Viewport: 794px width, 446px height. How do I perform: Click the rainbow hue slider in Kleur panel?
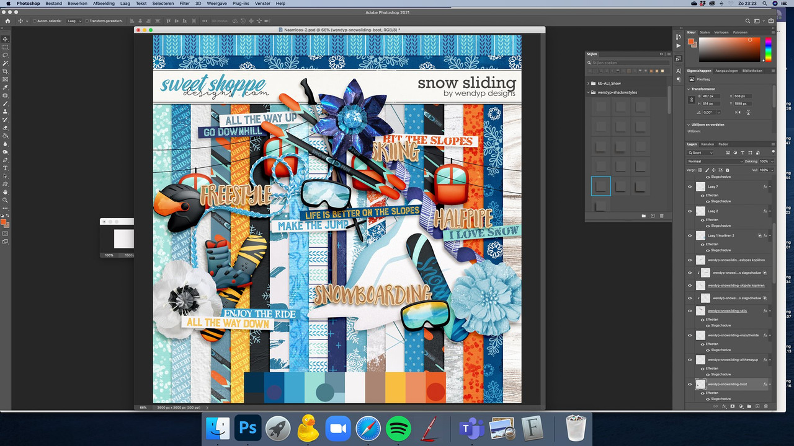pyautogui.click(x=768, y=50)
